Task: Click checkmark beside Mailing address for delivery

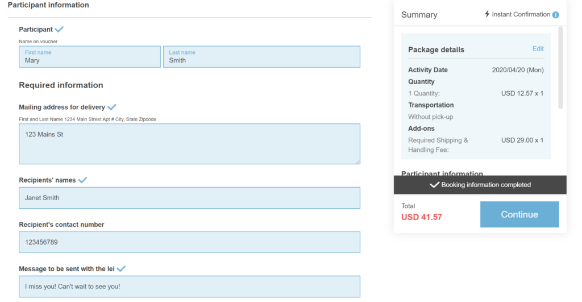Action: click(x=112, y=107)
